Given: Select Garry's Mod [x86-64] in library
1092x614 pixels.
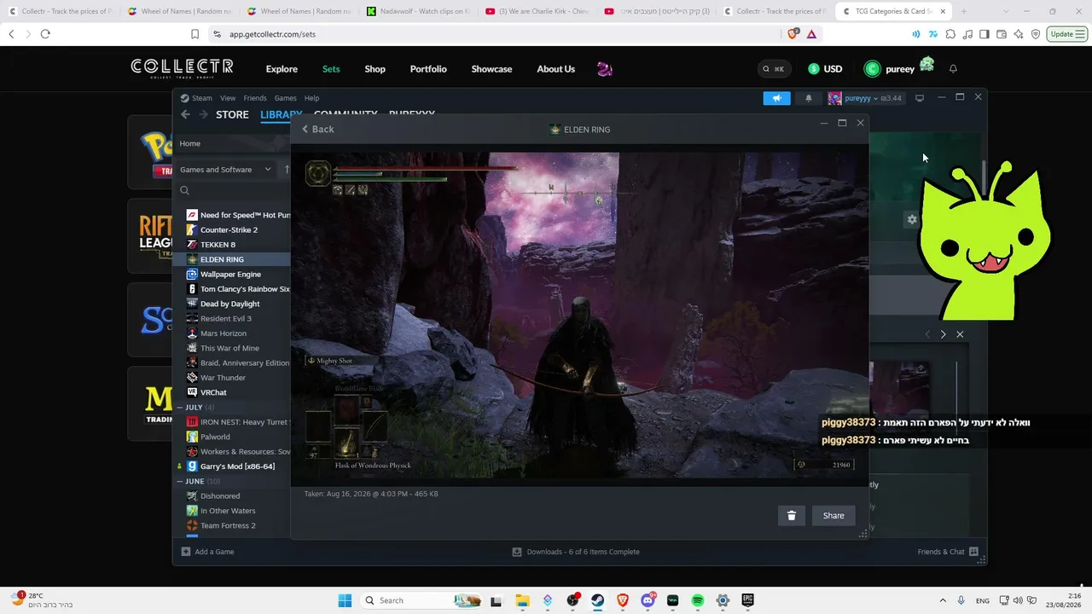Looking at the screenshot, I should [x=238, y=466].
